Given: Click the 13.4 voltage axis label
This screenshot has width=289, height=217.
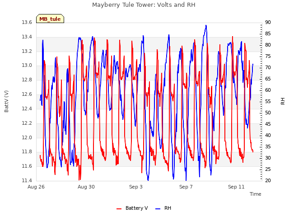Looking at the screenshot, I should coord(27,37).
